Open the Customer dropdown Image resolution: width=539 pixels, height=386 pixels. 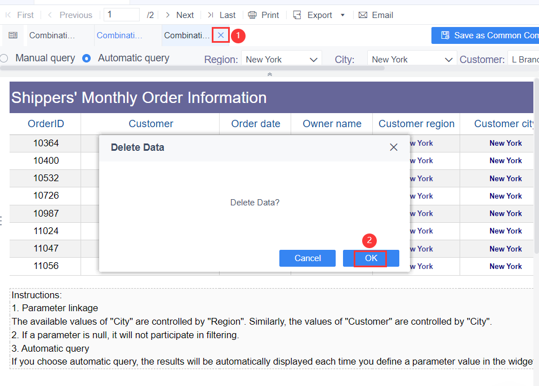[x=523, y=59]
